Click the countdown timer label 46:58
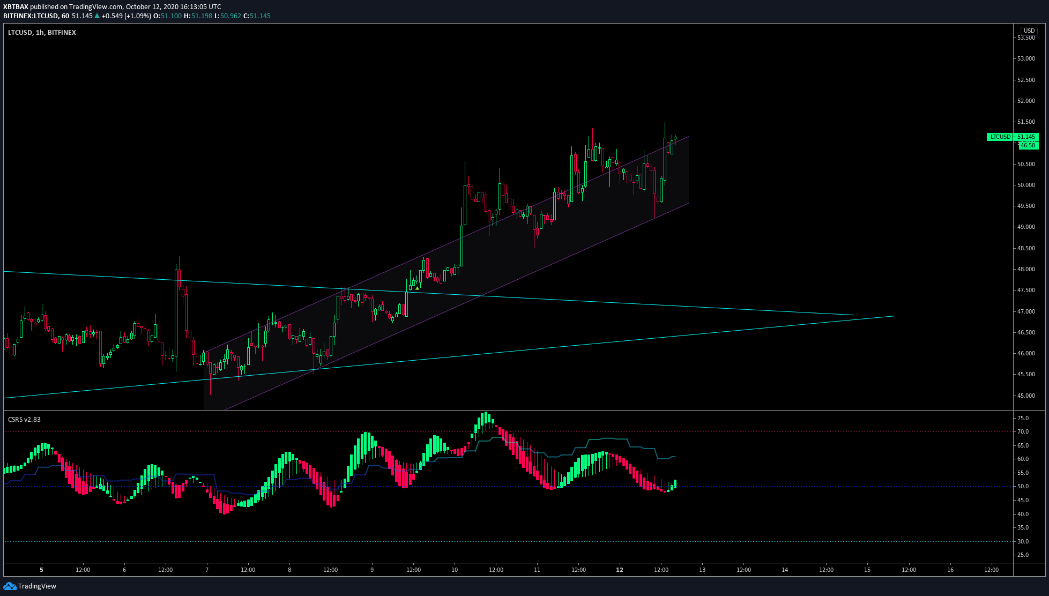 pos(1028,145)
